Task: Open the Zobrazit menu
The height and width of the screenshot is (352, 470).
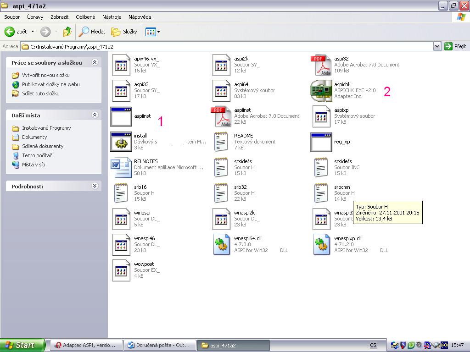Action: point(59,17)
